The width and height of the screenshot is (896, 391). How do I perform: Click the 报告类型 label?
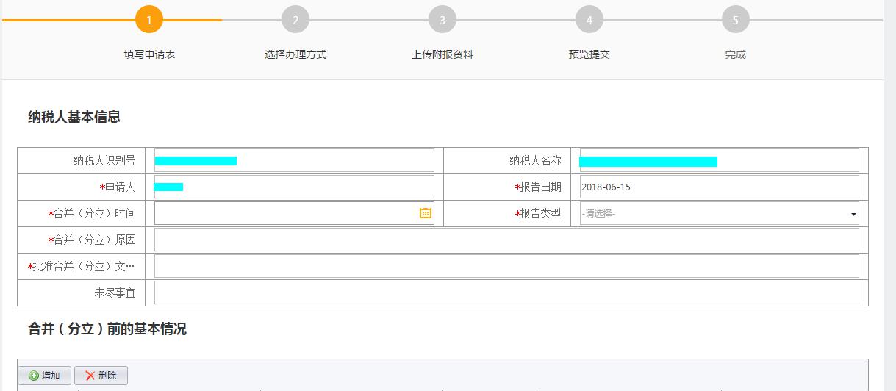538,213
